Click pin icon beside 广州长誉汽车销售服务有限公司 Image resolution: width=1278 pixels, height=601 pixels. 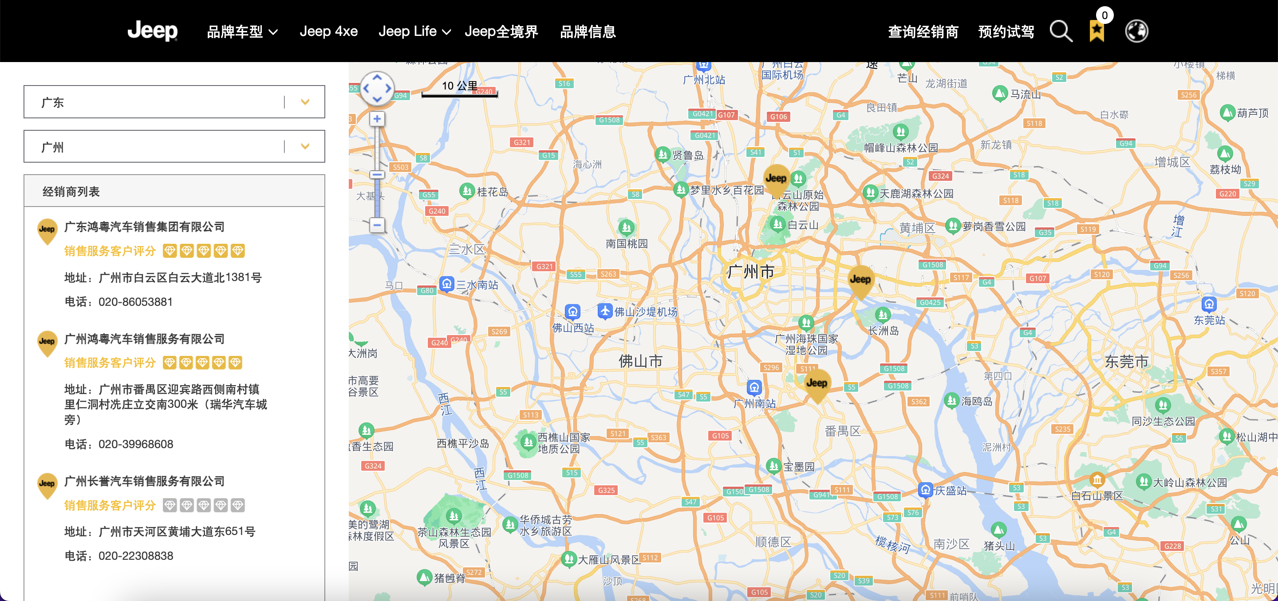[47, 487]
